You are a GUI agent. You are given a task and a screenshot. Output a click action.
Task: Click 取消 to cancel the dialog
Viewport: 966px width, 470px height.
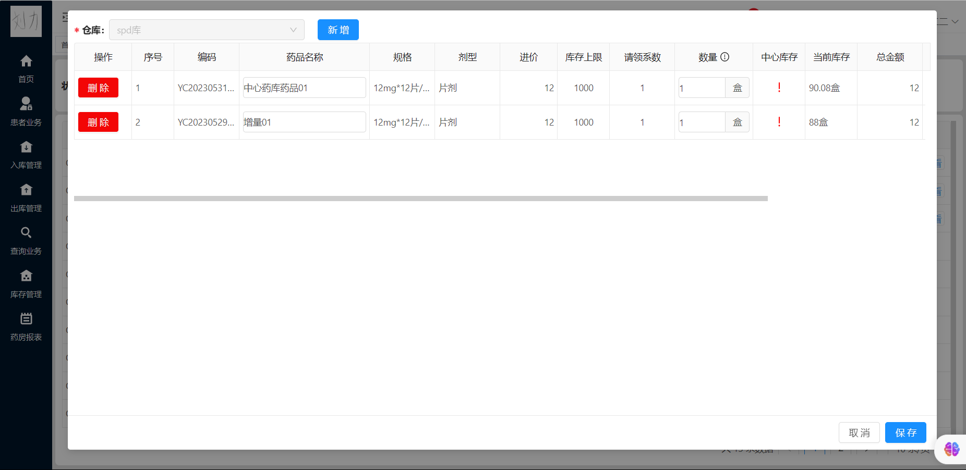pos(859,432)
